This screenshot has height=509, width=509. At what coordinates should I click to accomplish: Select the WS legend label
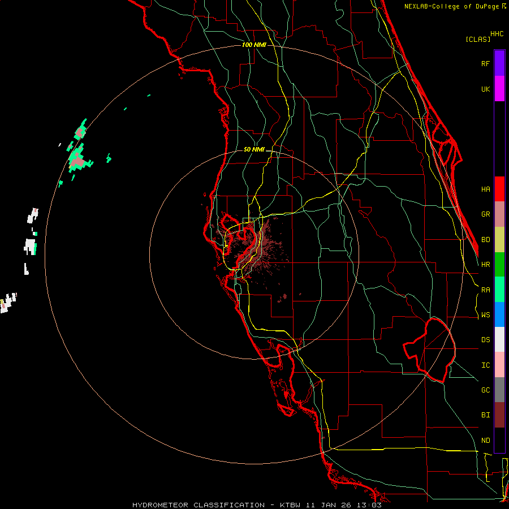coord(485,315)
